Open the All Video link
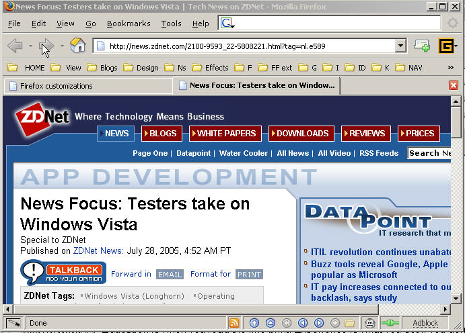The height and width of the screenshot is (333, 465). click(x=334, y=153)
